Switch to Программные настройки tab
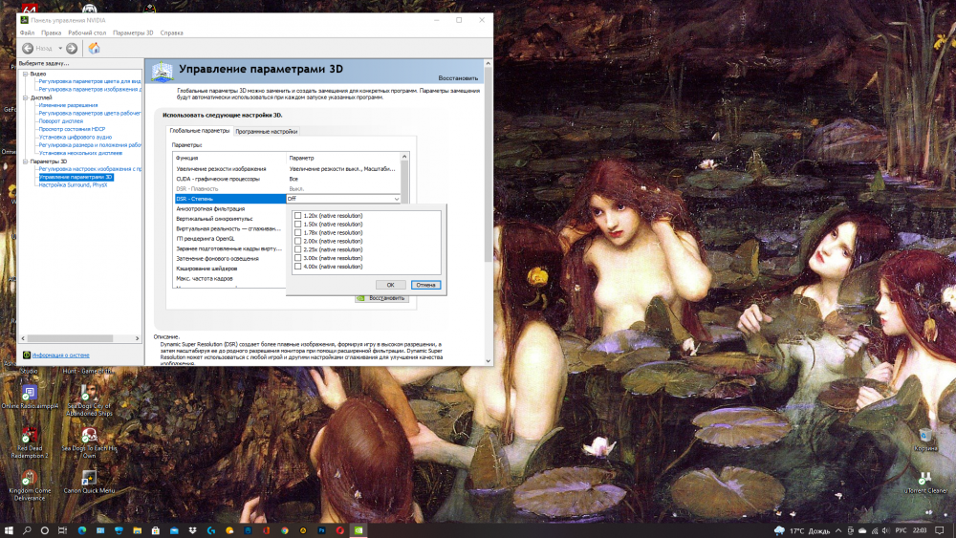The image size is (956, 538). (x=267, y=131)
